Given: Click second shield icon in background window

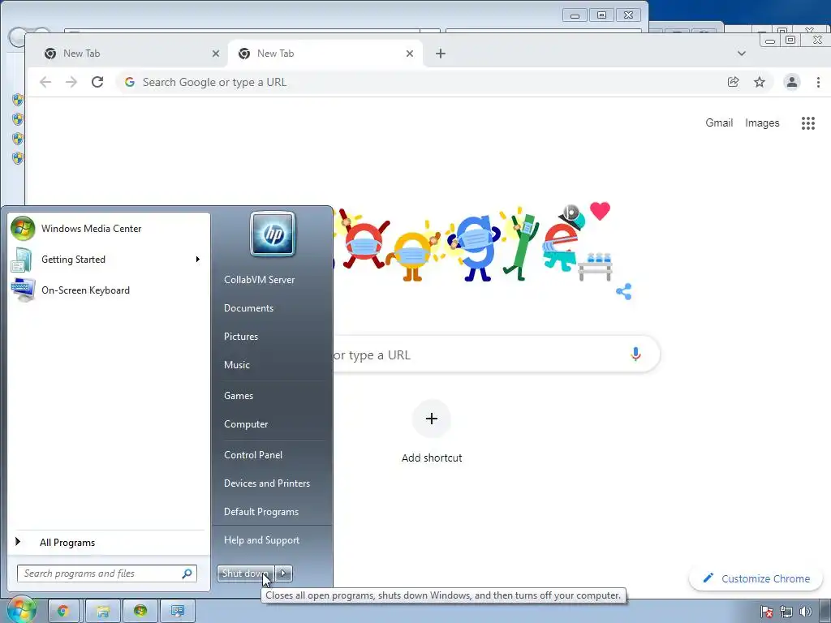Looking at the screenshot, I should point(18,119).
